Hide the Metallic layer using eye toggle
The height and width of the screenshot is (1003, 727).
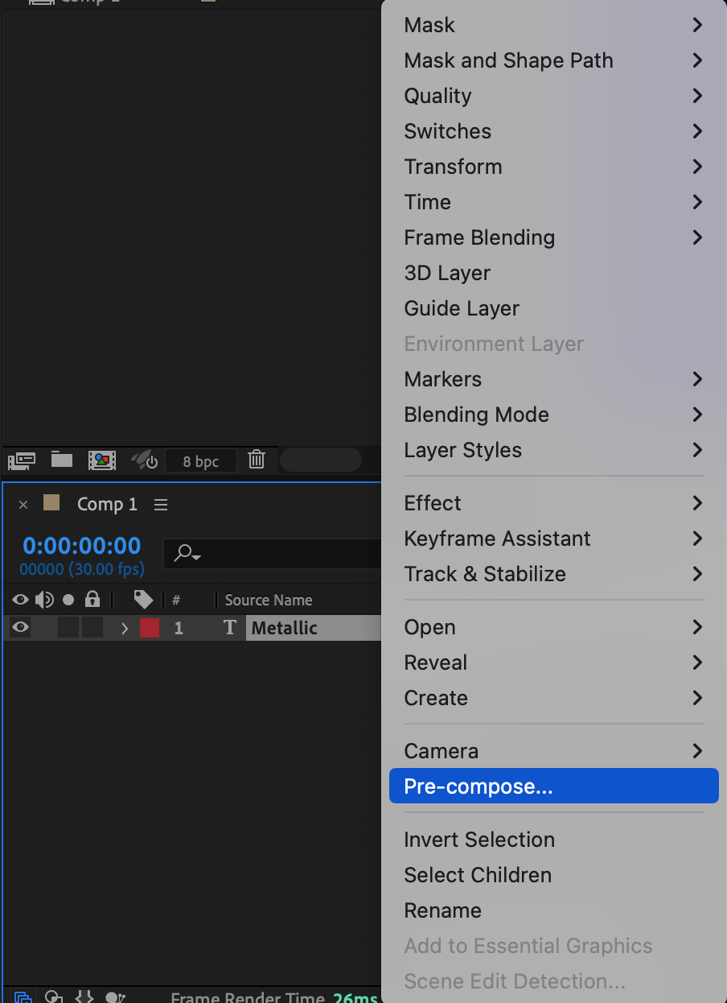[x=21, y=628]
